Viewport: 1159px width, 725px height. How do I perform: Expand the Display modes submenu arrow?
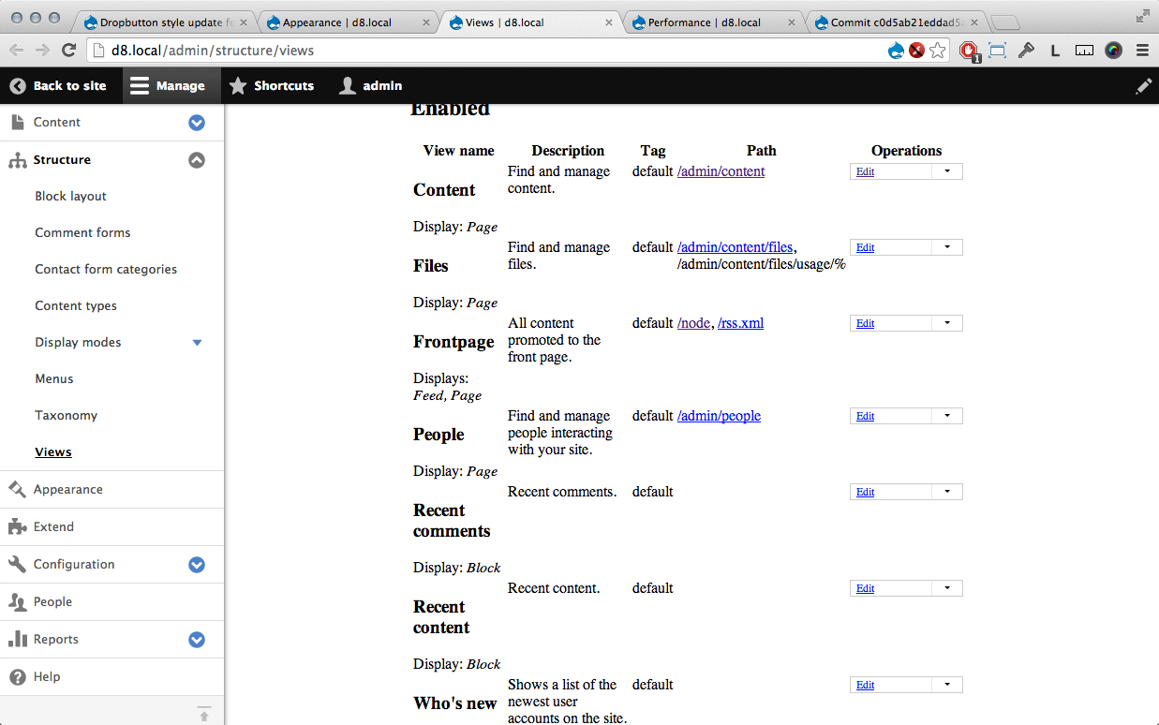click(197, 342)
